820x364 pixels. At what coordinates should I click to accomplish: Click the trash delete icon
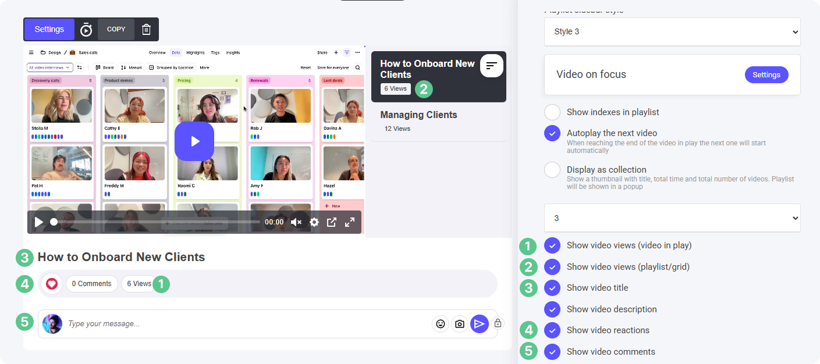(x=147, y=30)
